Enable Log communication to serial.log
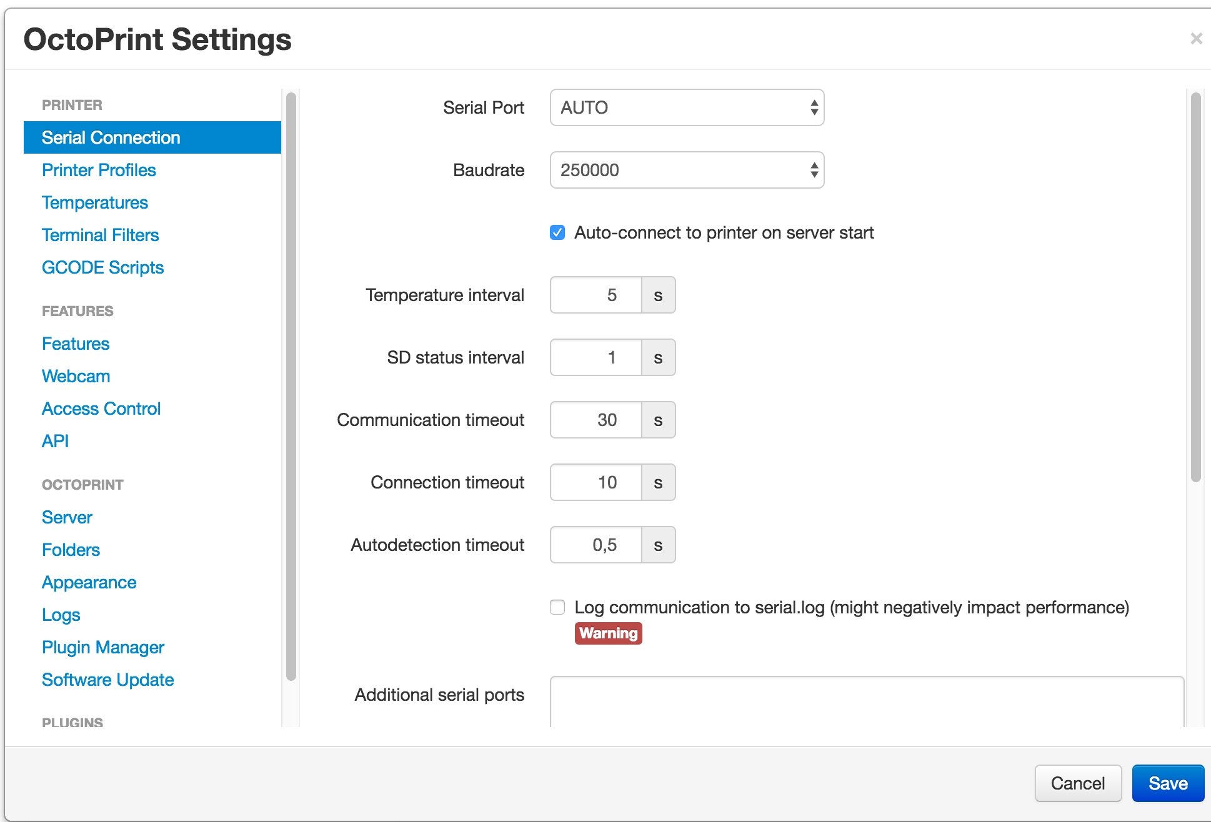Viewport: 1211px width, 822px height. click(x=557, y=607)
